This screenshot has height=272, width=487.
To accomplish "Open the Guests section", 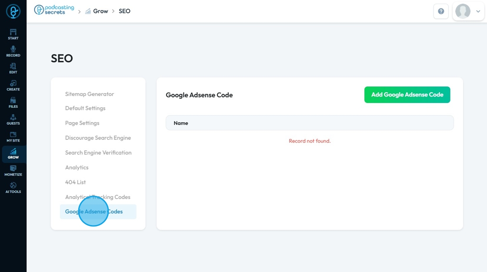I will (x=13, y=119).
